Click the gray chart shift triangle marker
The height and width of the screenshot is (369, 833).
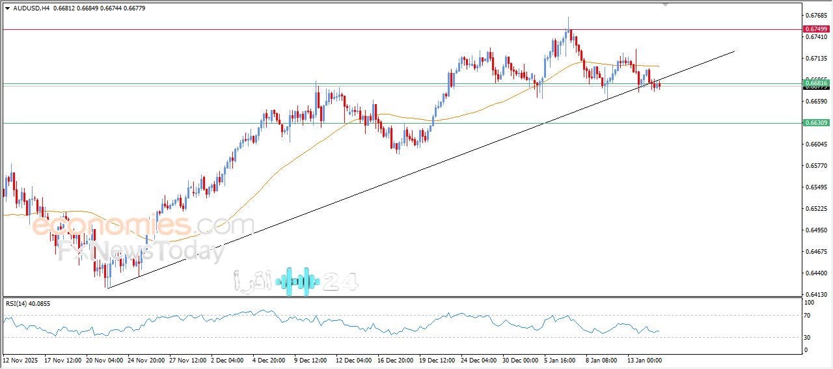click(x=665, y=4)
